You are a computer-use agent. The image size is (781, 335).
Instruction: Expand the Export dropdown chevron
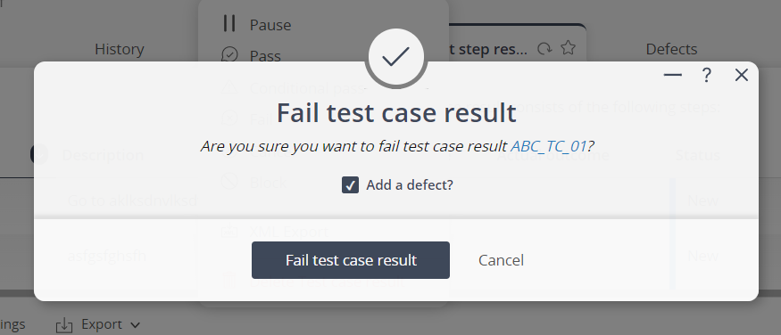point(135,325)
